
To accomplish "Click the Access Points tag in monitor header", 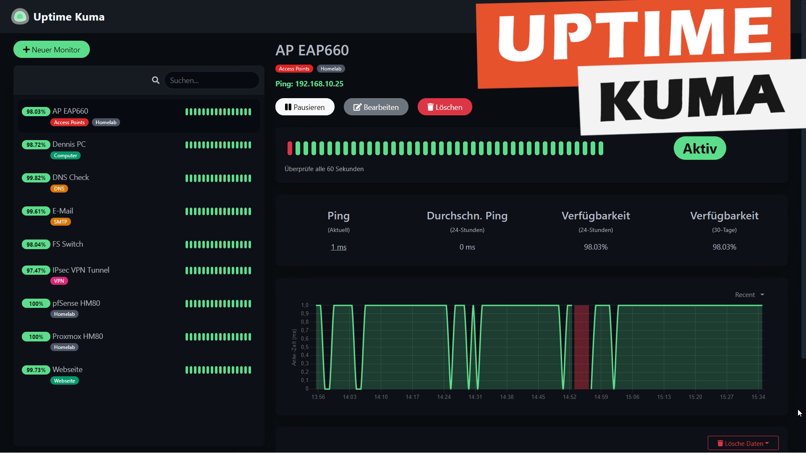I will (294, 69).
